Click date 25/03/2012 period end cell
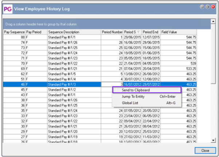Image resolution: width=219 pixels, height=157 pixels. [x=151, y=132]
